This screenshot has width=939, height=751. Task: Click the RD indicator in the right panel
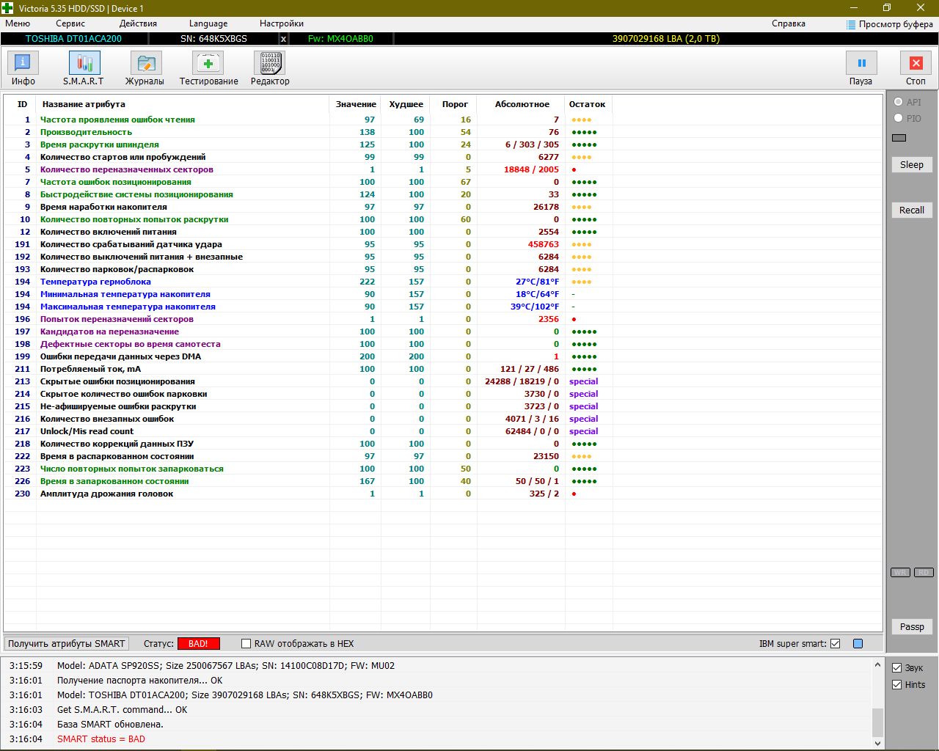click(924, 572)
